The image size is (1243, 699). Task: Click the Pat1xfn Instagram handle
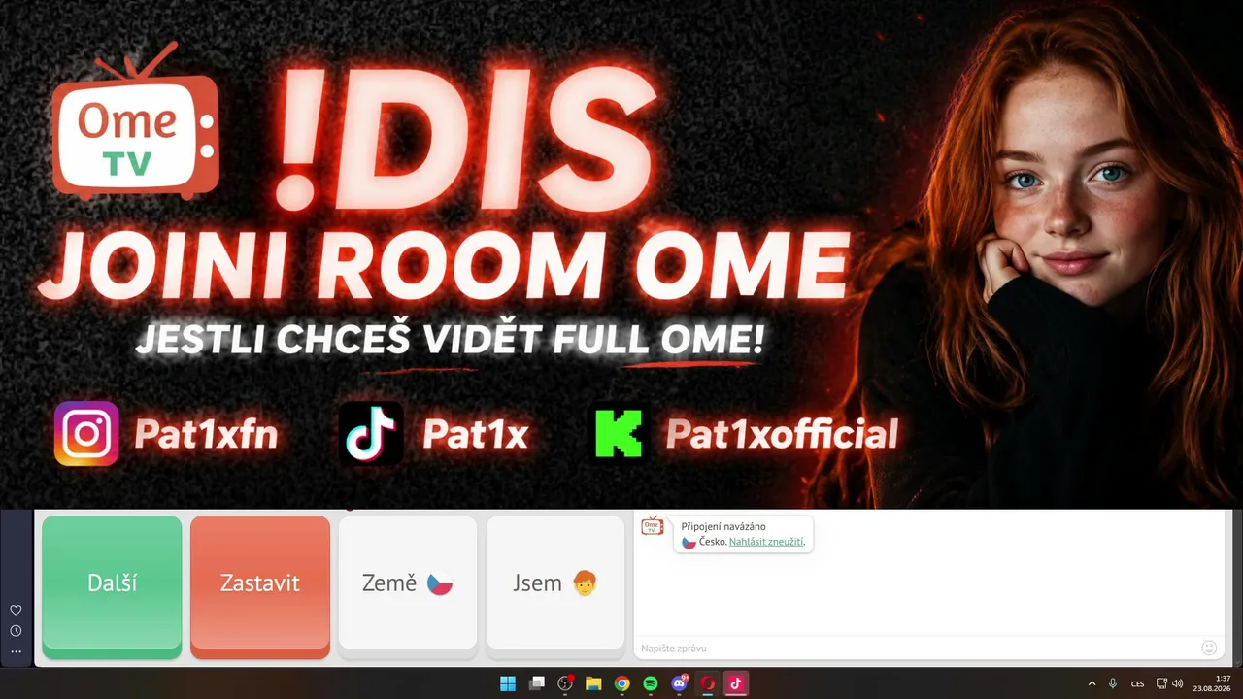206,436
